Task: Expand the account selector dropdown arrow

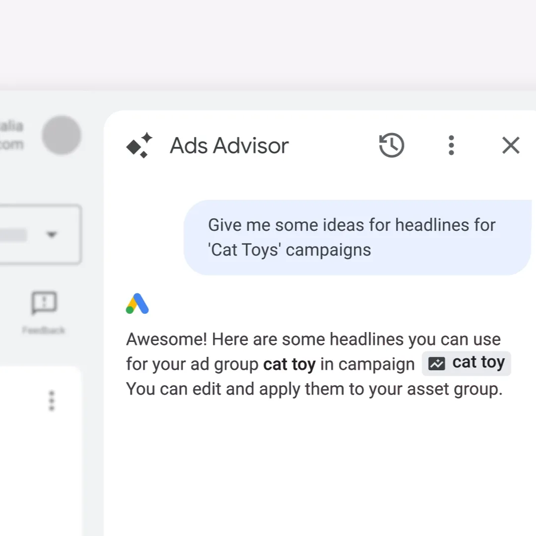Action: tap(52, 235)
